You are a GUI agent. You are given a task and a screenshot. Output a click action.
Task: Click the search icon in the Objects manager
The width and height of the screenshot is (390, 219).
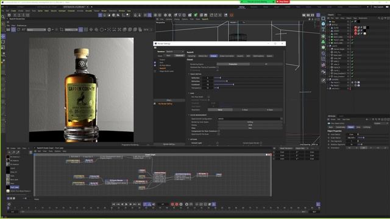click(x=379, y=18)
